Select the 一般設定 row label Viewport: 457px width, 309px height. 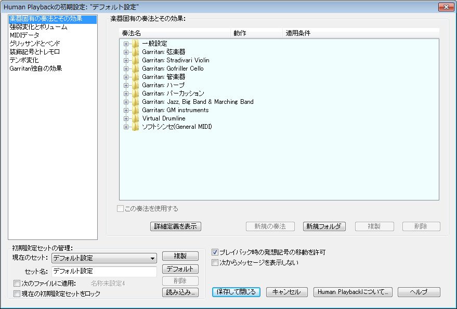click(154, 44)
